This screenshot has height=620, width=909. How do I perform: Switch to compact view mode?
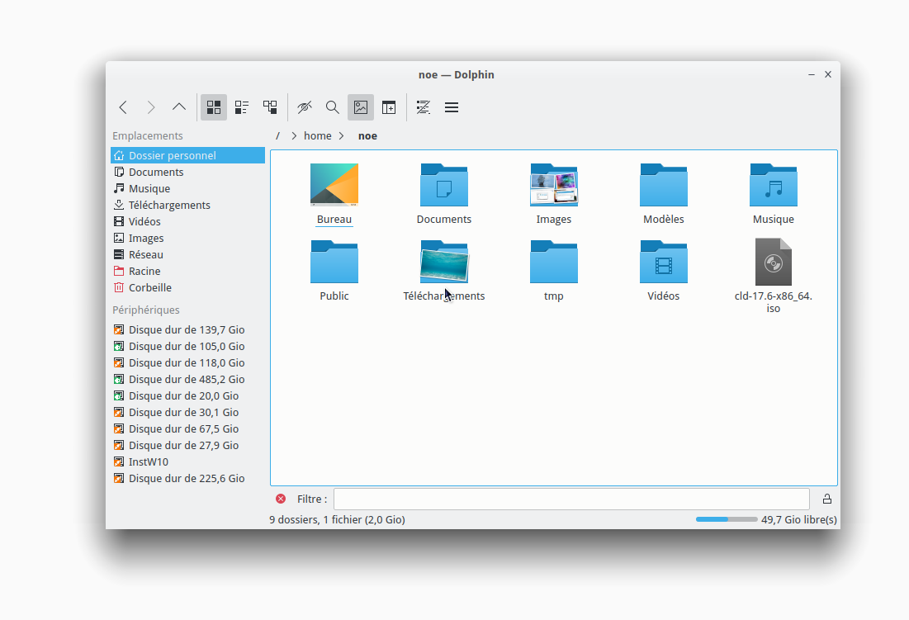pyautogui.click(x=242, y=107)
